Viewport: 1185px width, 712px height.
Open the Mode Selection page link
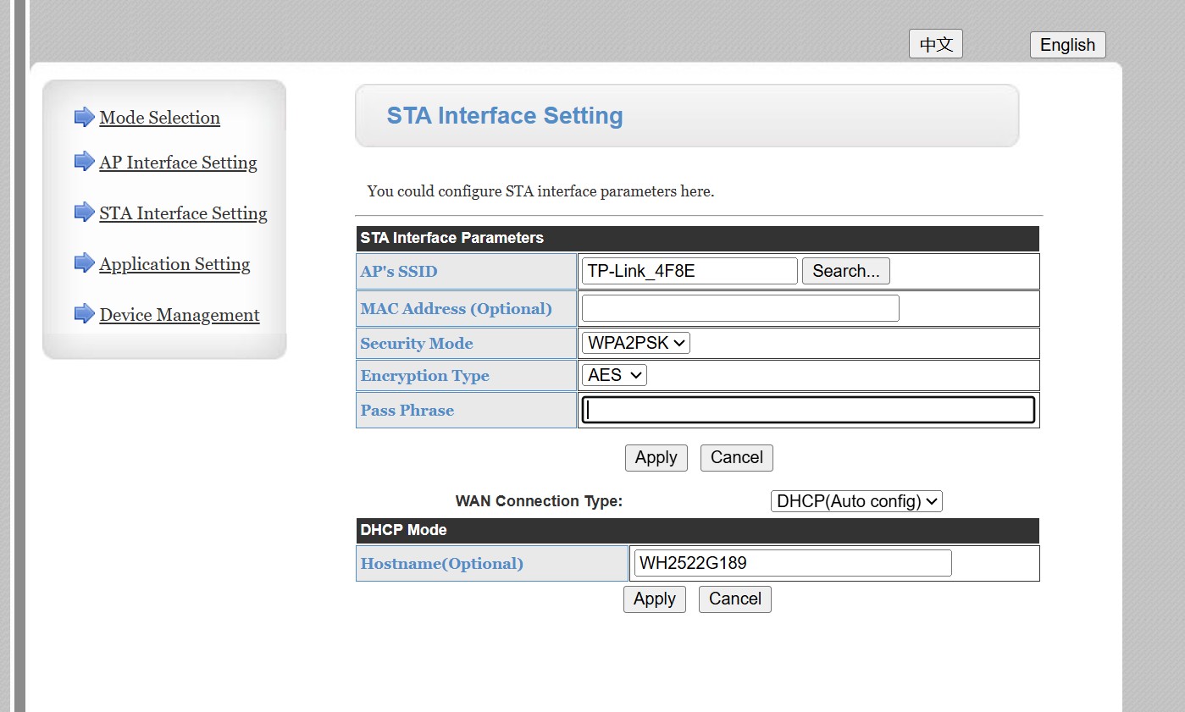pos(159,118)
